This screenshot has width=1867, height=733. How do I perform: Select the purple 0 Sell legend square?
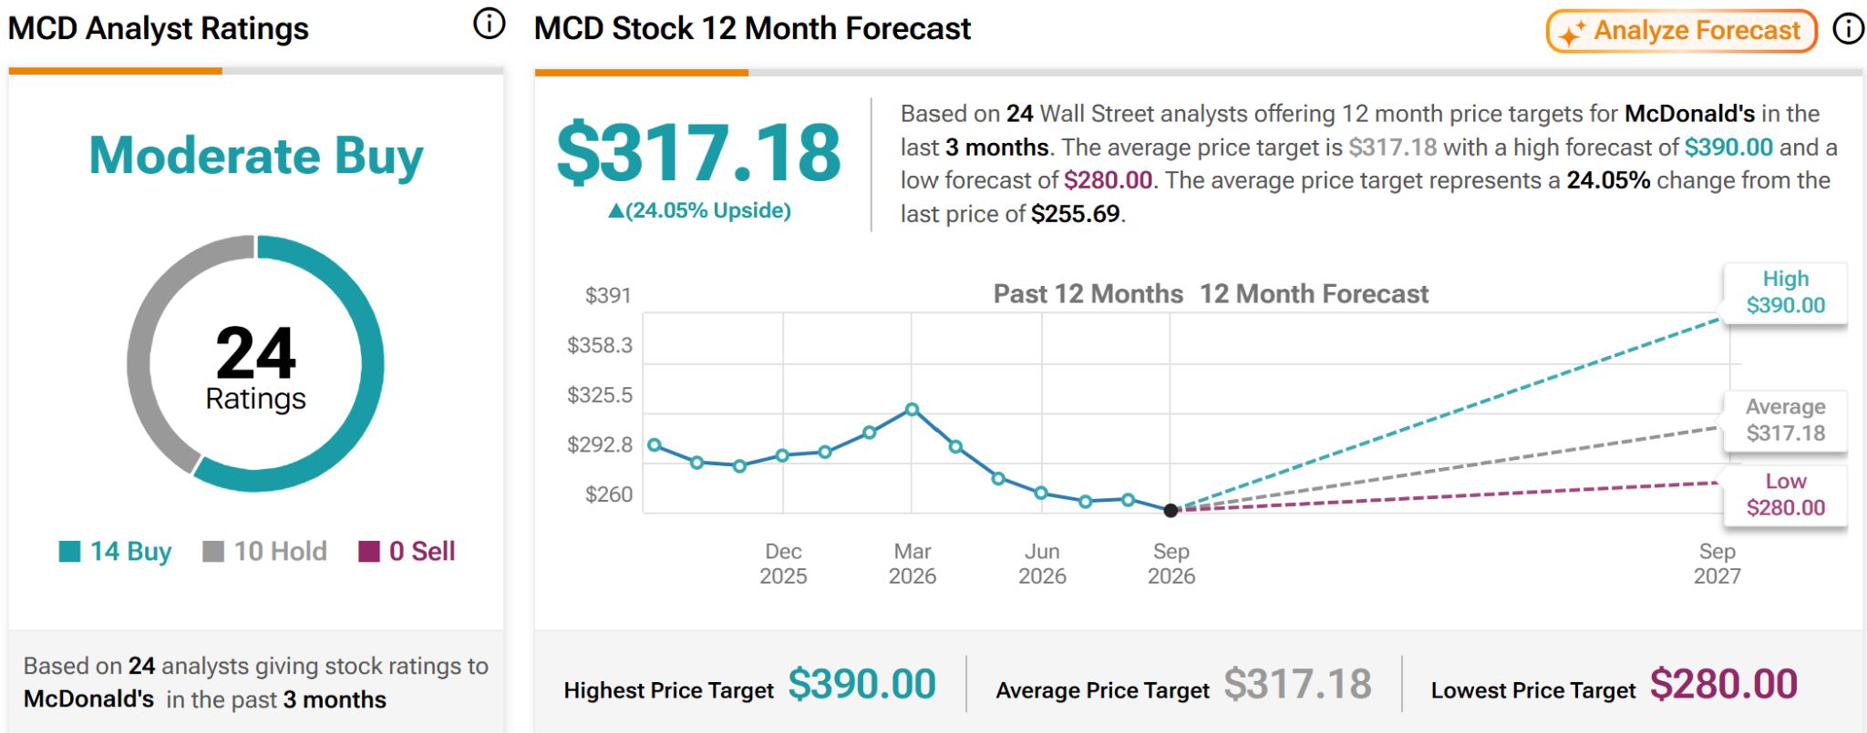click(369, 552)
